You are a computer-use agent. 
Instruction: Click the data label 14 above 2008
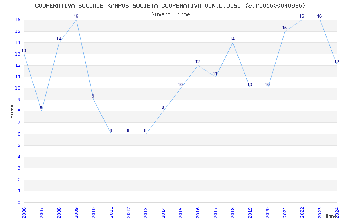59,39
